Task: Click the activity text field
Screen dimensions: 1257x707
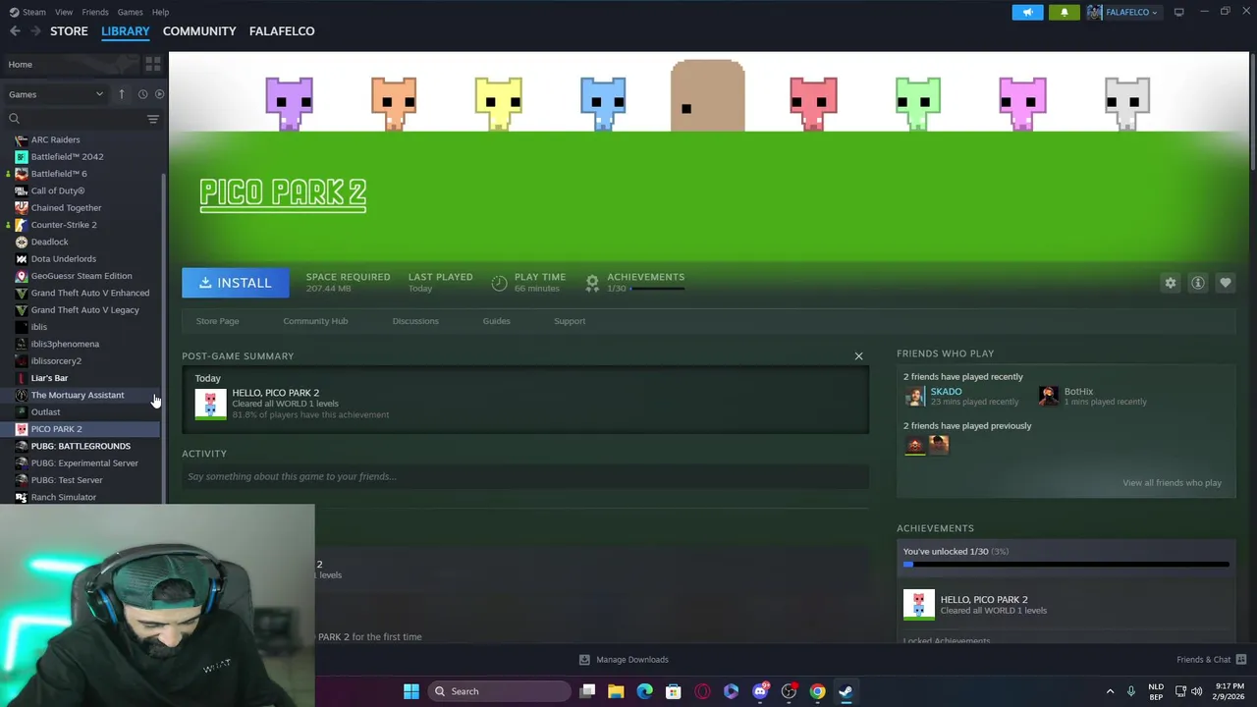Action: click(x=525, y=476)
